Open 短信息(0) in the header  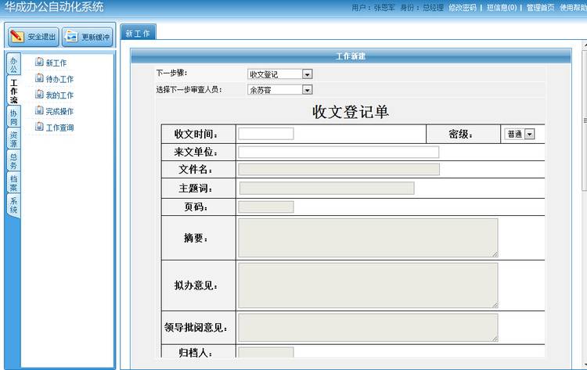[502, 8]
